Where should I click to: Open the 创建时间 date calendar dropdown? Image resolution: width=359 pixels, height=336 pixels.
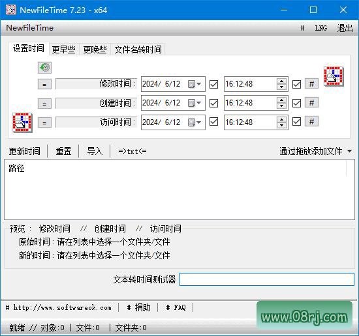tap(195, 103)
